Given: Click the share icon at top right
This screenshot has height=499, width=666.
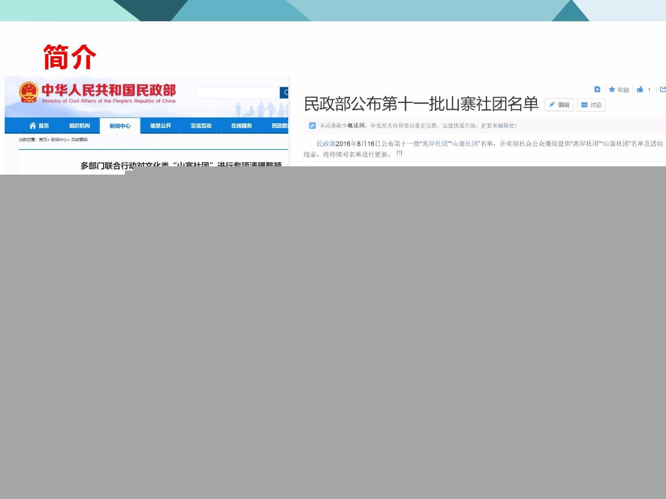Looking at the screenshot, I should click(x=662, y=89).
